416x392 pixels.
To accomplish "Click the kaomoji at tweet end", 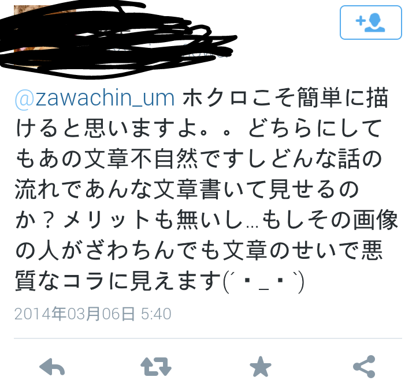I will [263, 281].
